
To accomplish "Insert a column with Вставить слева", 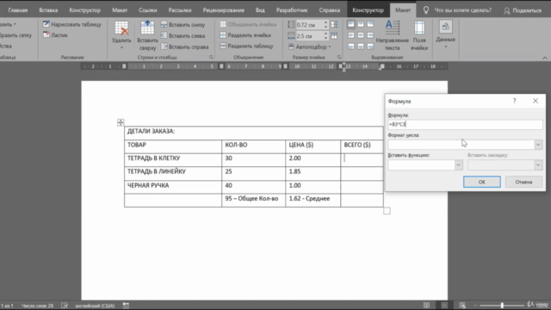I will 183,35.
